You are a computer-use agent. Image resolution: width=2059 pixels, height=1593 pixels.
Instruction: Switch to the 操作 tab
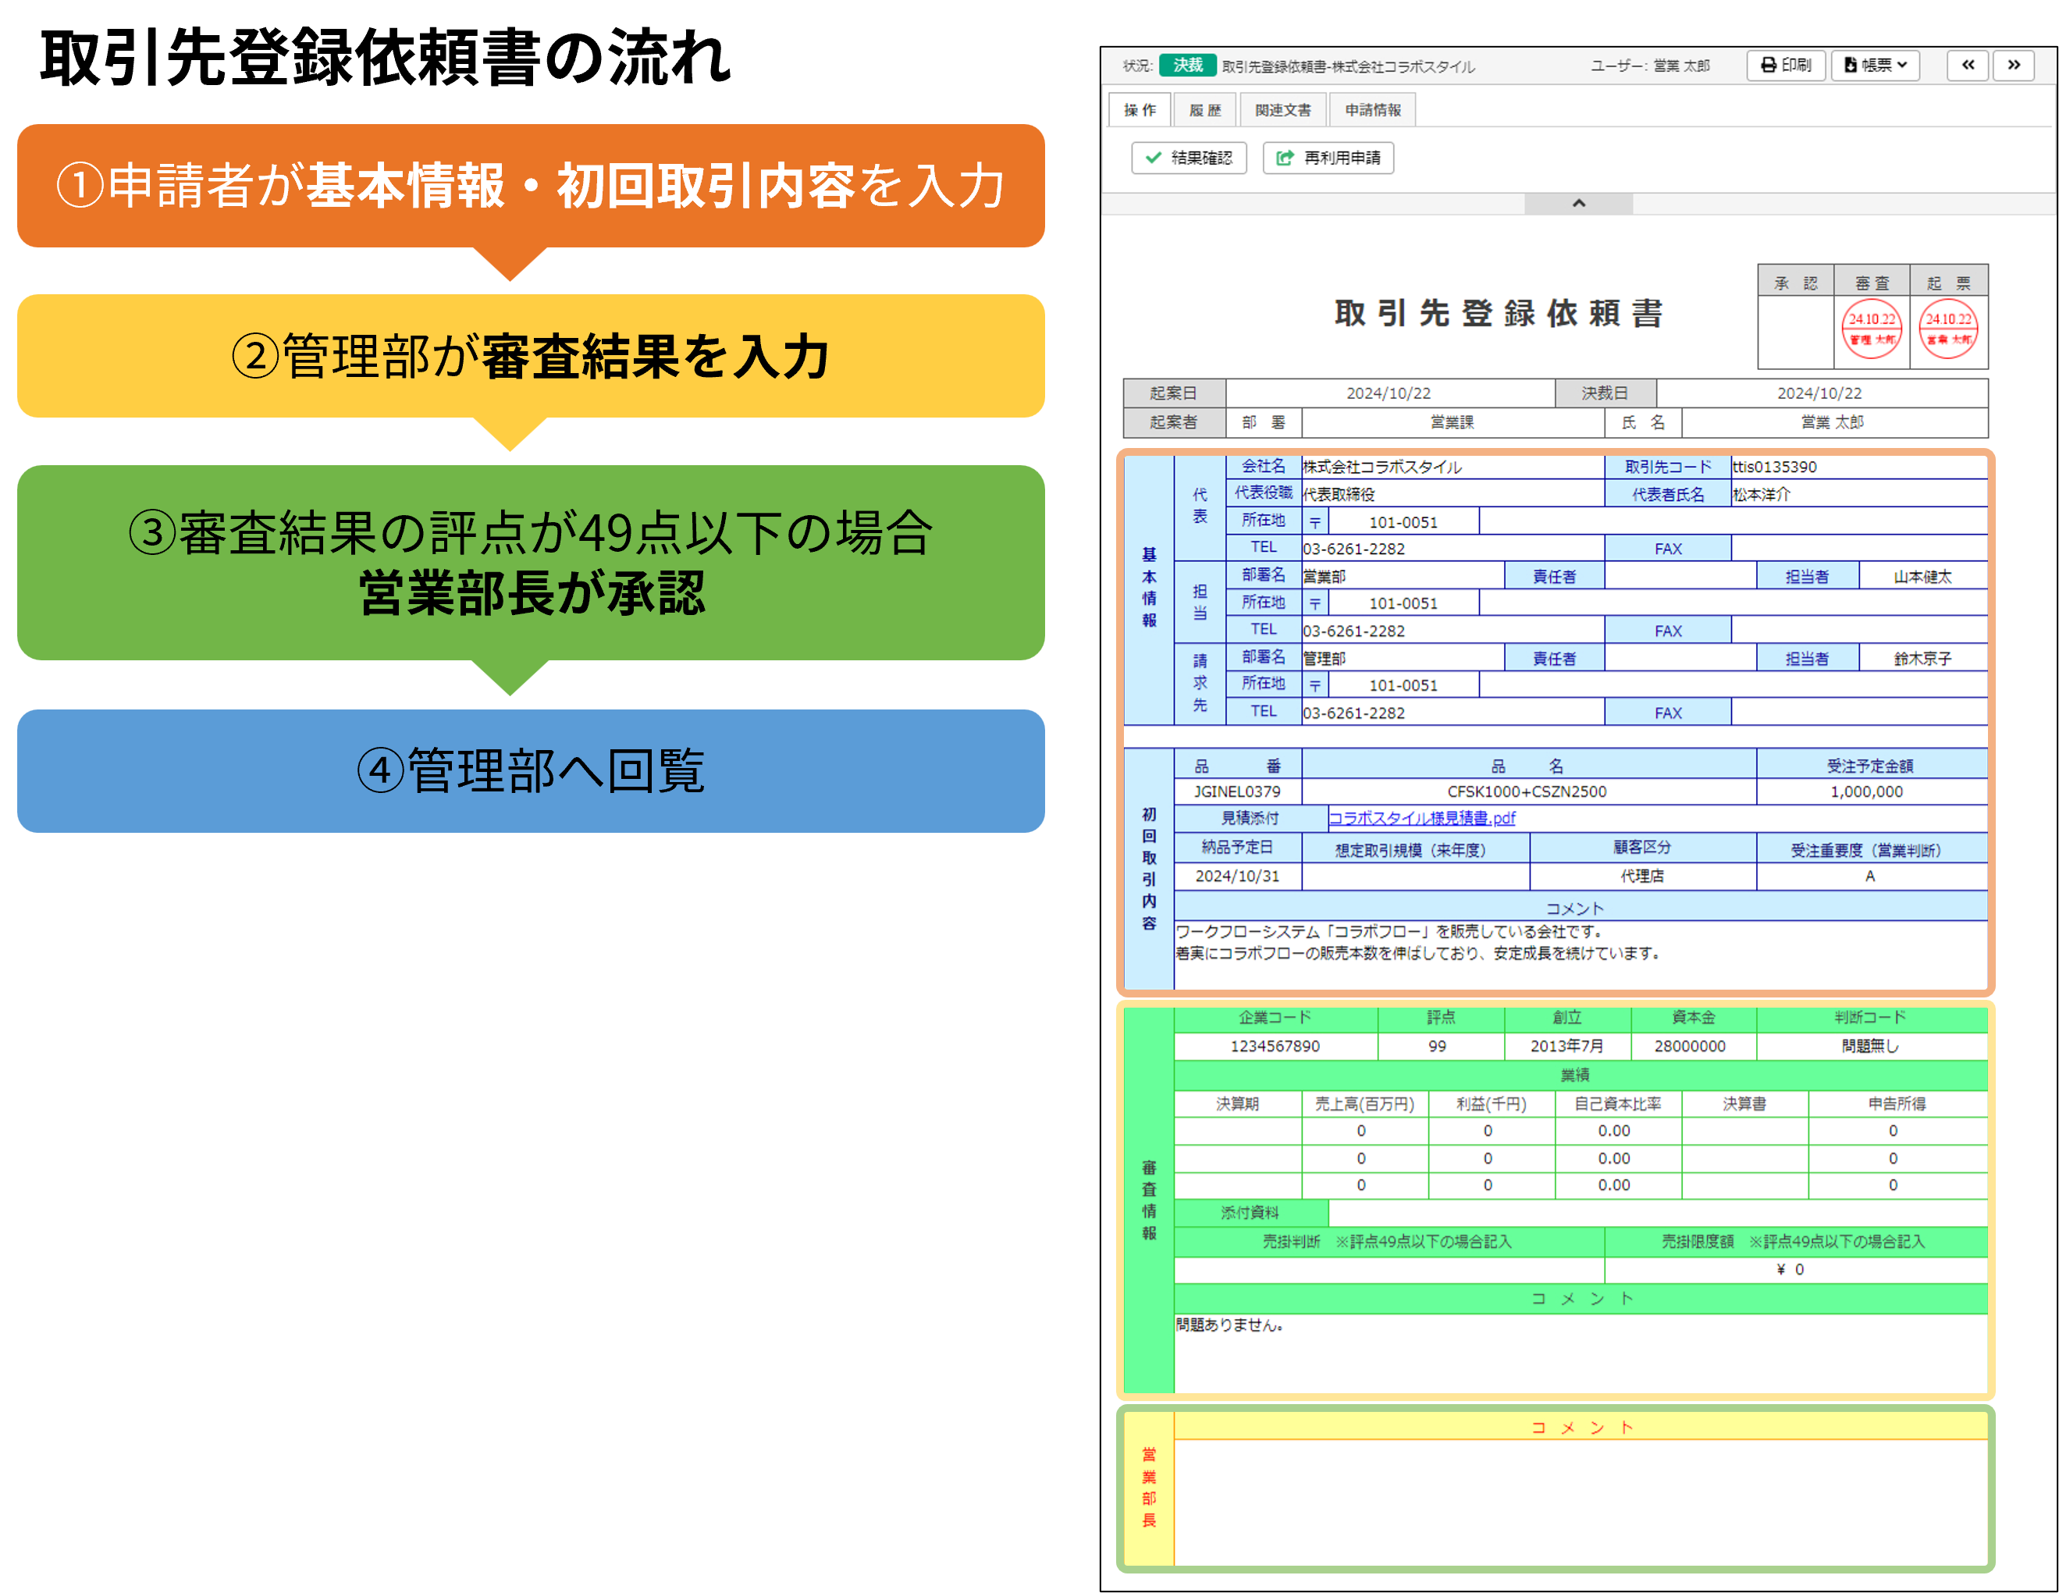pos(1140,110)
